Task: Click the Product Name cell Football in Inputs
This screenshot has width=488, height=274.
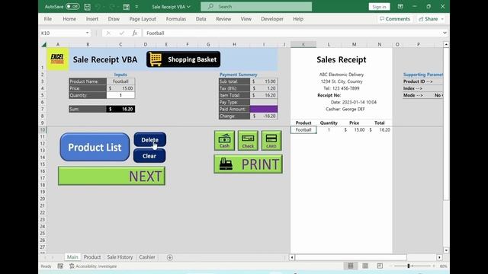Action: (120, 81)
